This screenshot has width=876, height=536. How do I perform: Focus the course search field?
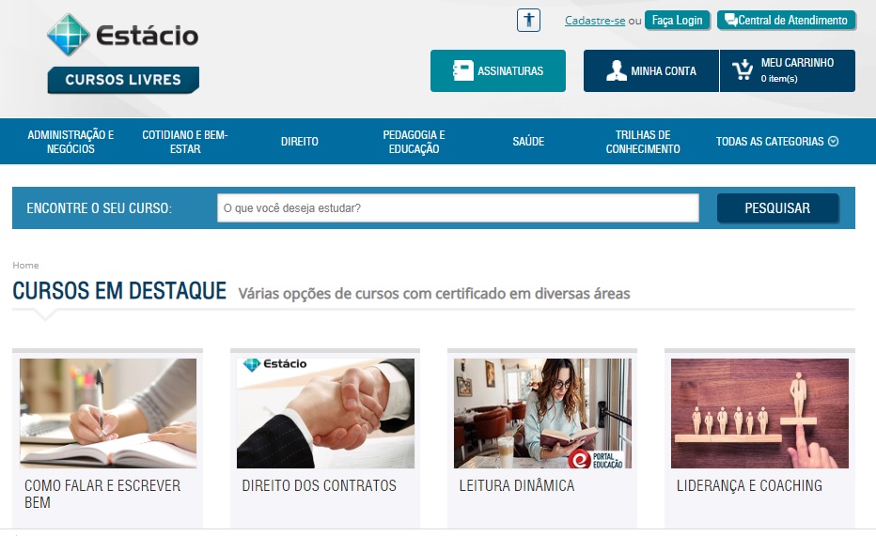[458, 208]
